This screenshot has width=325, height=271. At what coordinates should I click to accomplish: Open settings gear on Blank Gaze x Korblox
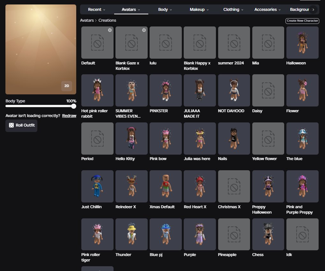tap(144, 30)
